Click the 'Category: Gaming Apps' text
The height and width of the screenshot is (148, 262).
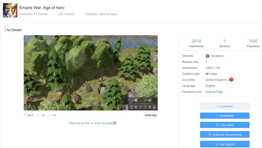[x=101, y=14]
